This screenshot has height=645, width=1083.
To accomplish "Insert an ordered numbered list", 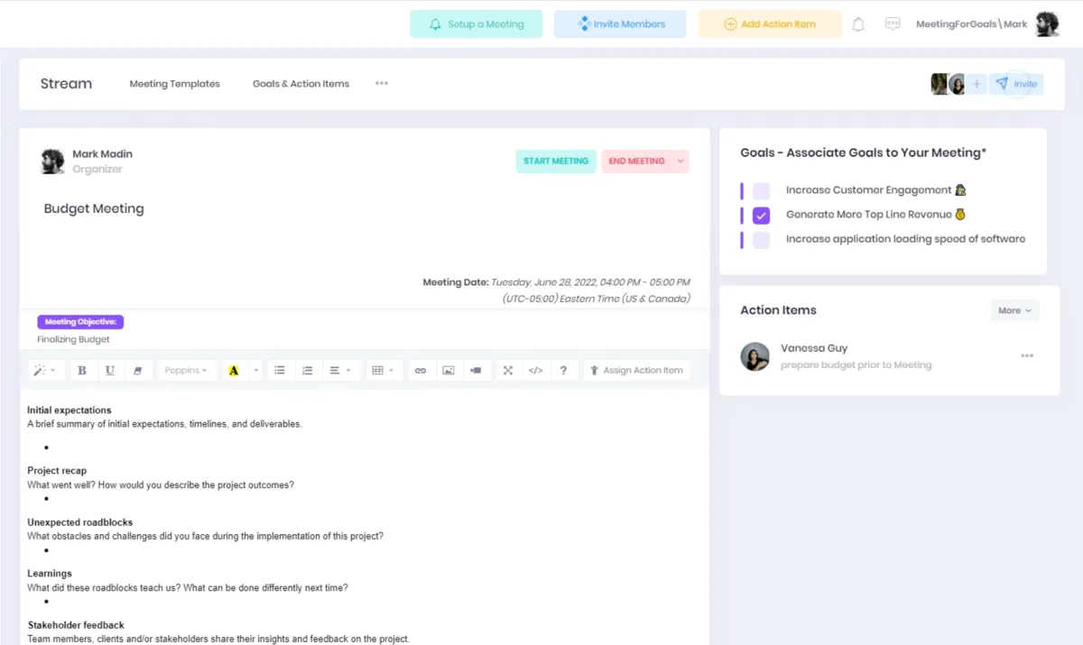I will (x=307, y=371).
